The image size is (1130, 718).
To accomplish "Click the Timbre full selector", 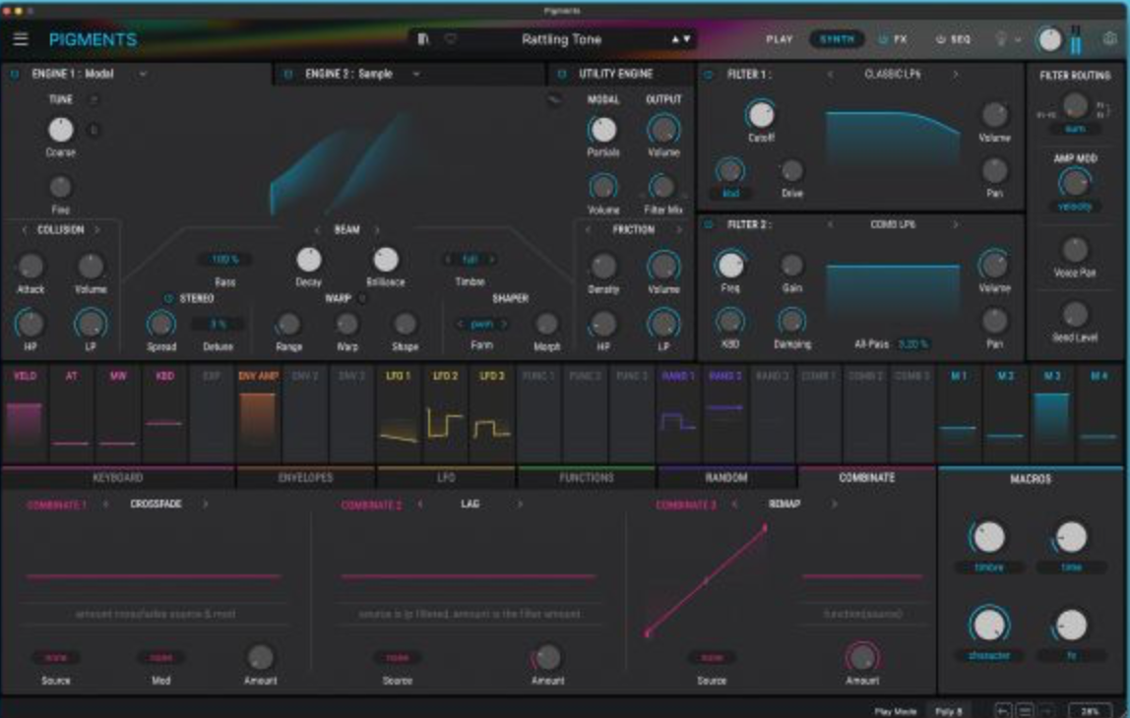I will point(470,260).
